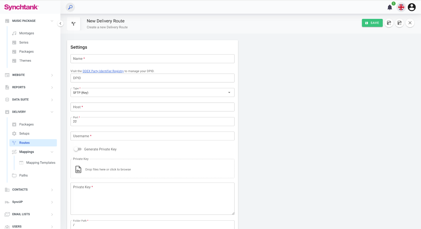
Task: Enable the Generate Private Key toggle
Action: [78, 149]
